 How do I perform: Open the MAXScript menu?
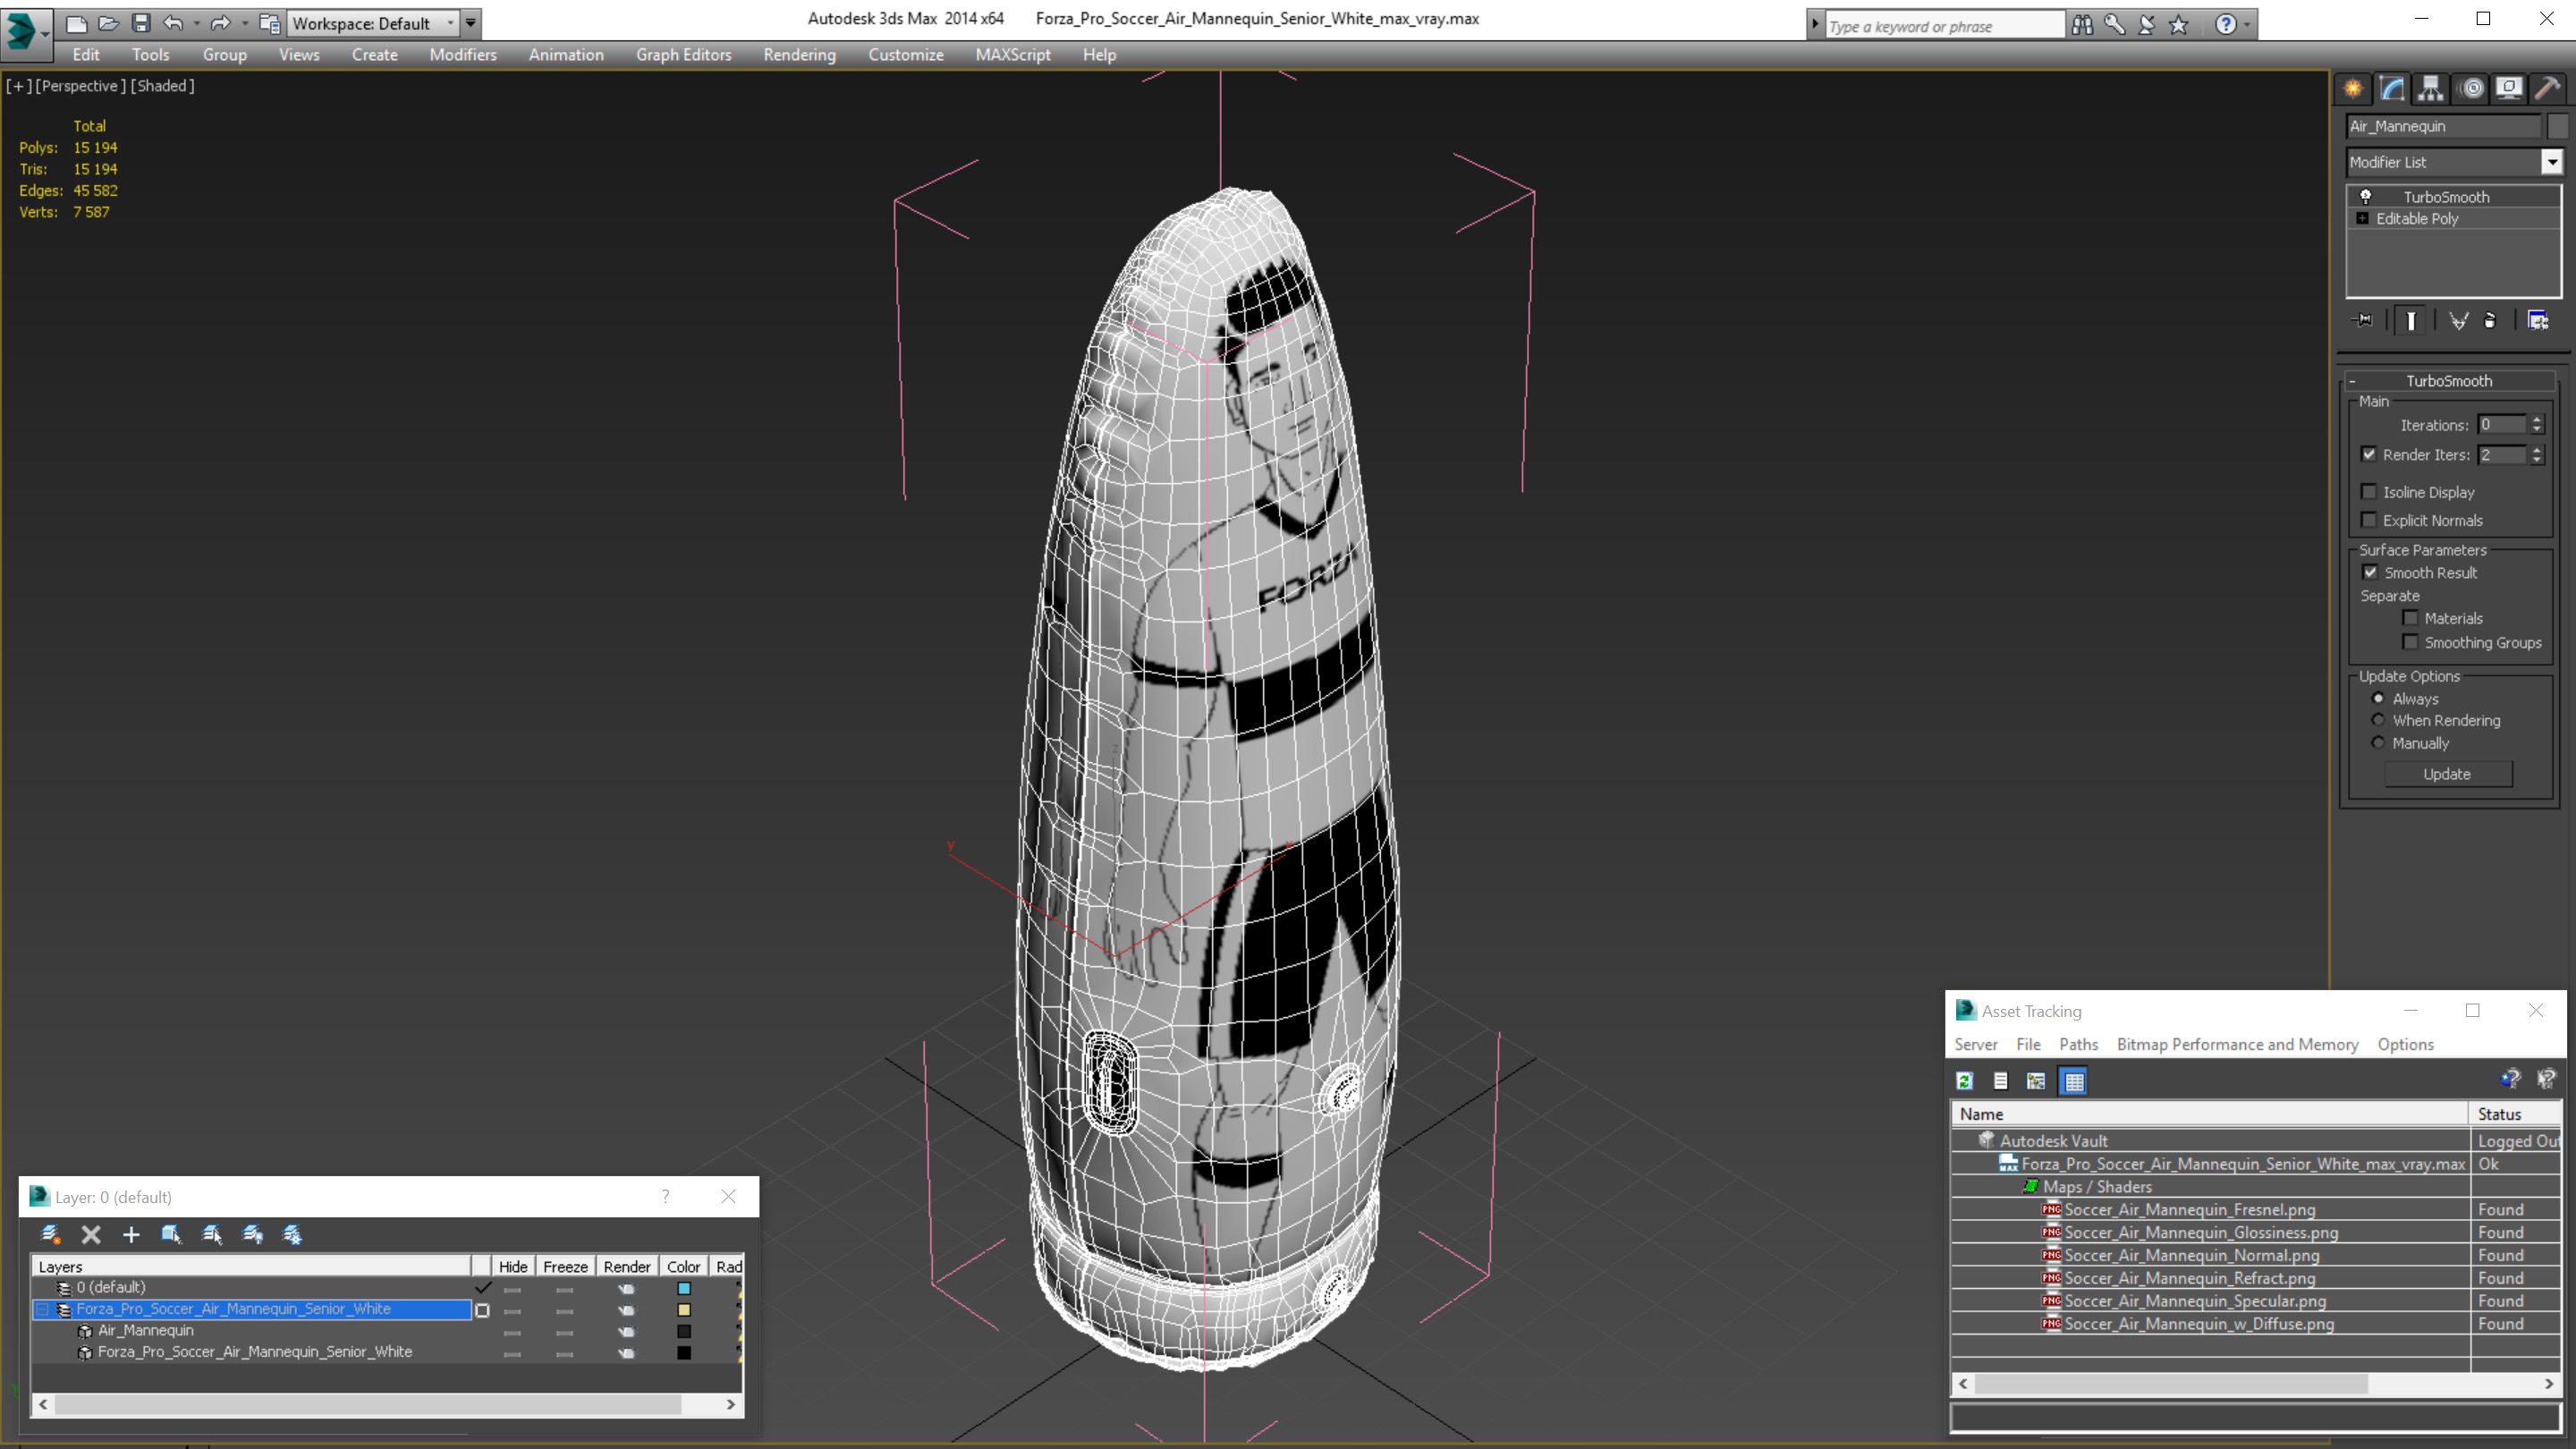1013,55
